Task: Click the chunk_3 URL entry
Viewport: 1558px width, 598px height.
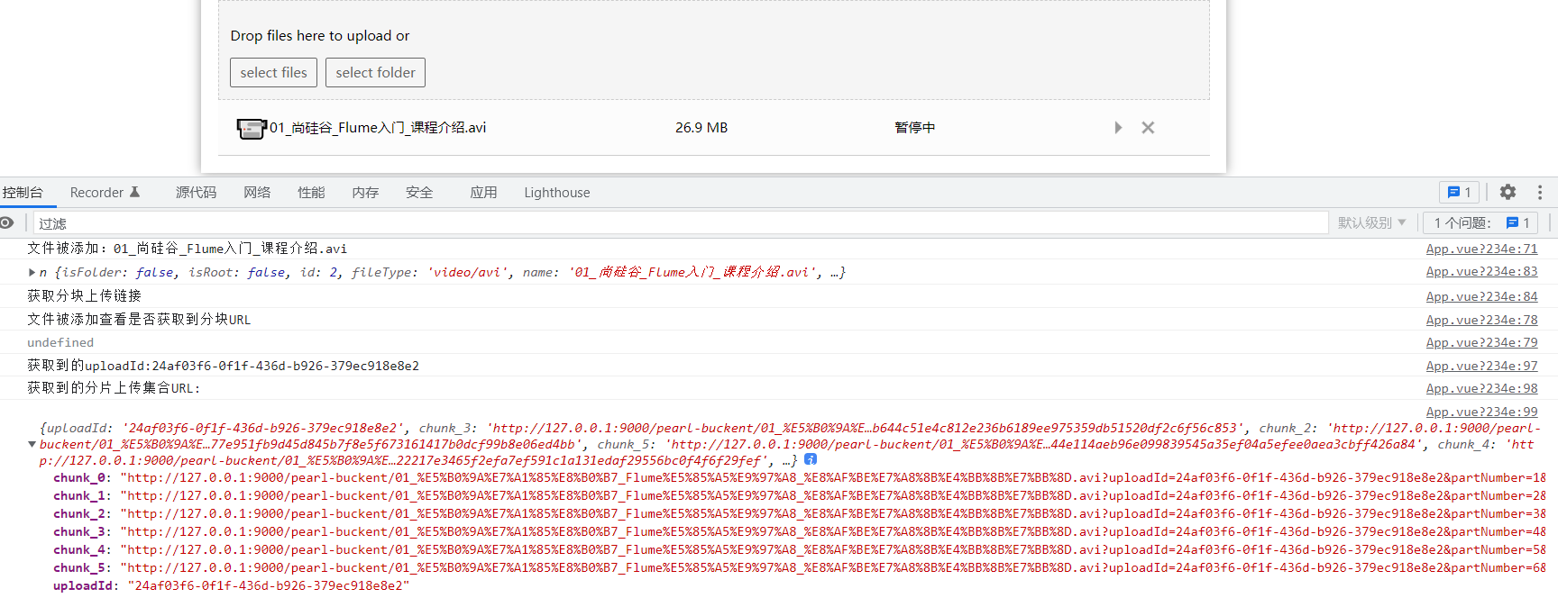Action: [x=799, y=531]
